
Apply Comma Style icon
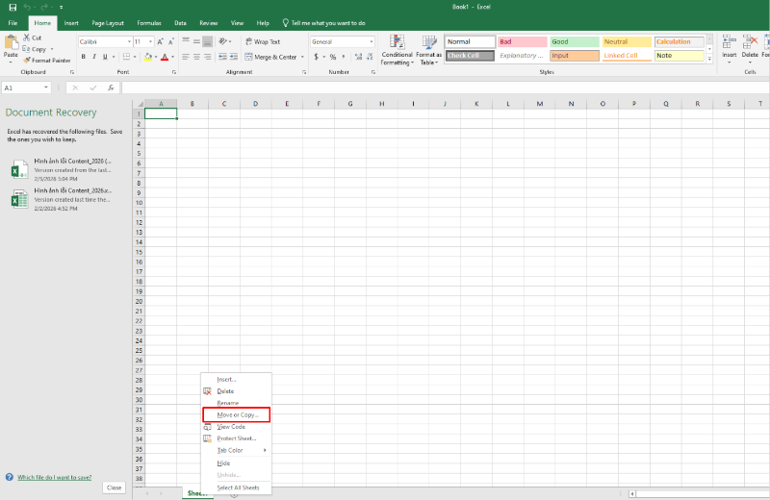tap(344, 57)
